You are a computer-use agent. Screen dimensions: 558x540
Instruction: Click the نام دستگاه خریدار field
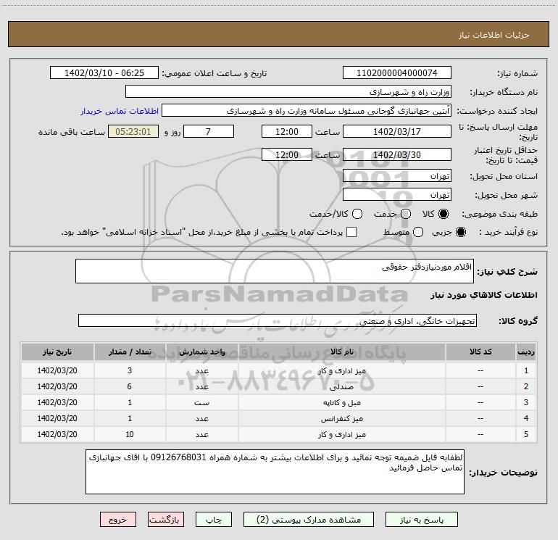(288, 92)
